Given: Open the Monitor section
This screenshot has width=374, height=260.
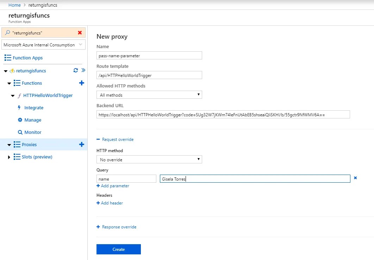Looking at the screenshot, I should click(33, 132).
